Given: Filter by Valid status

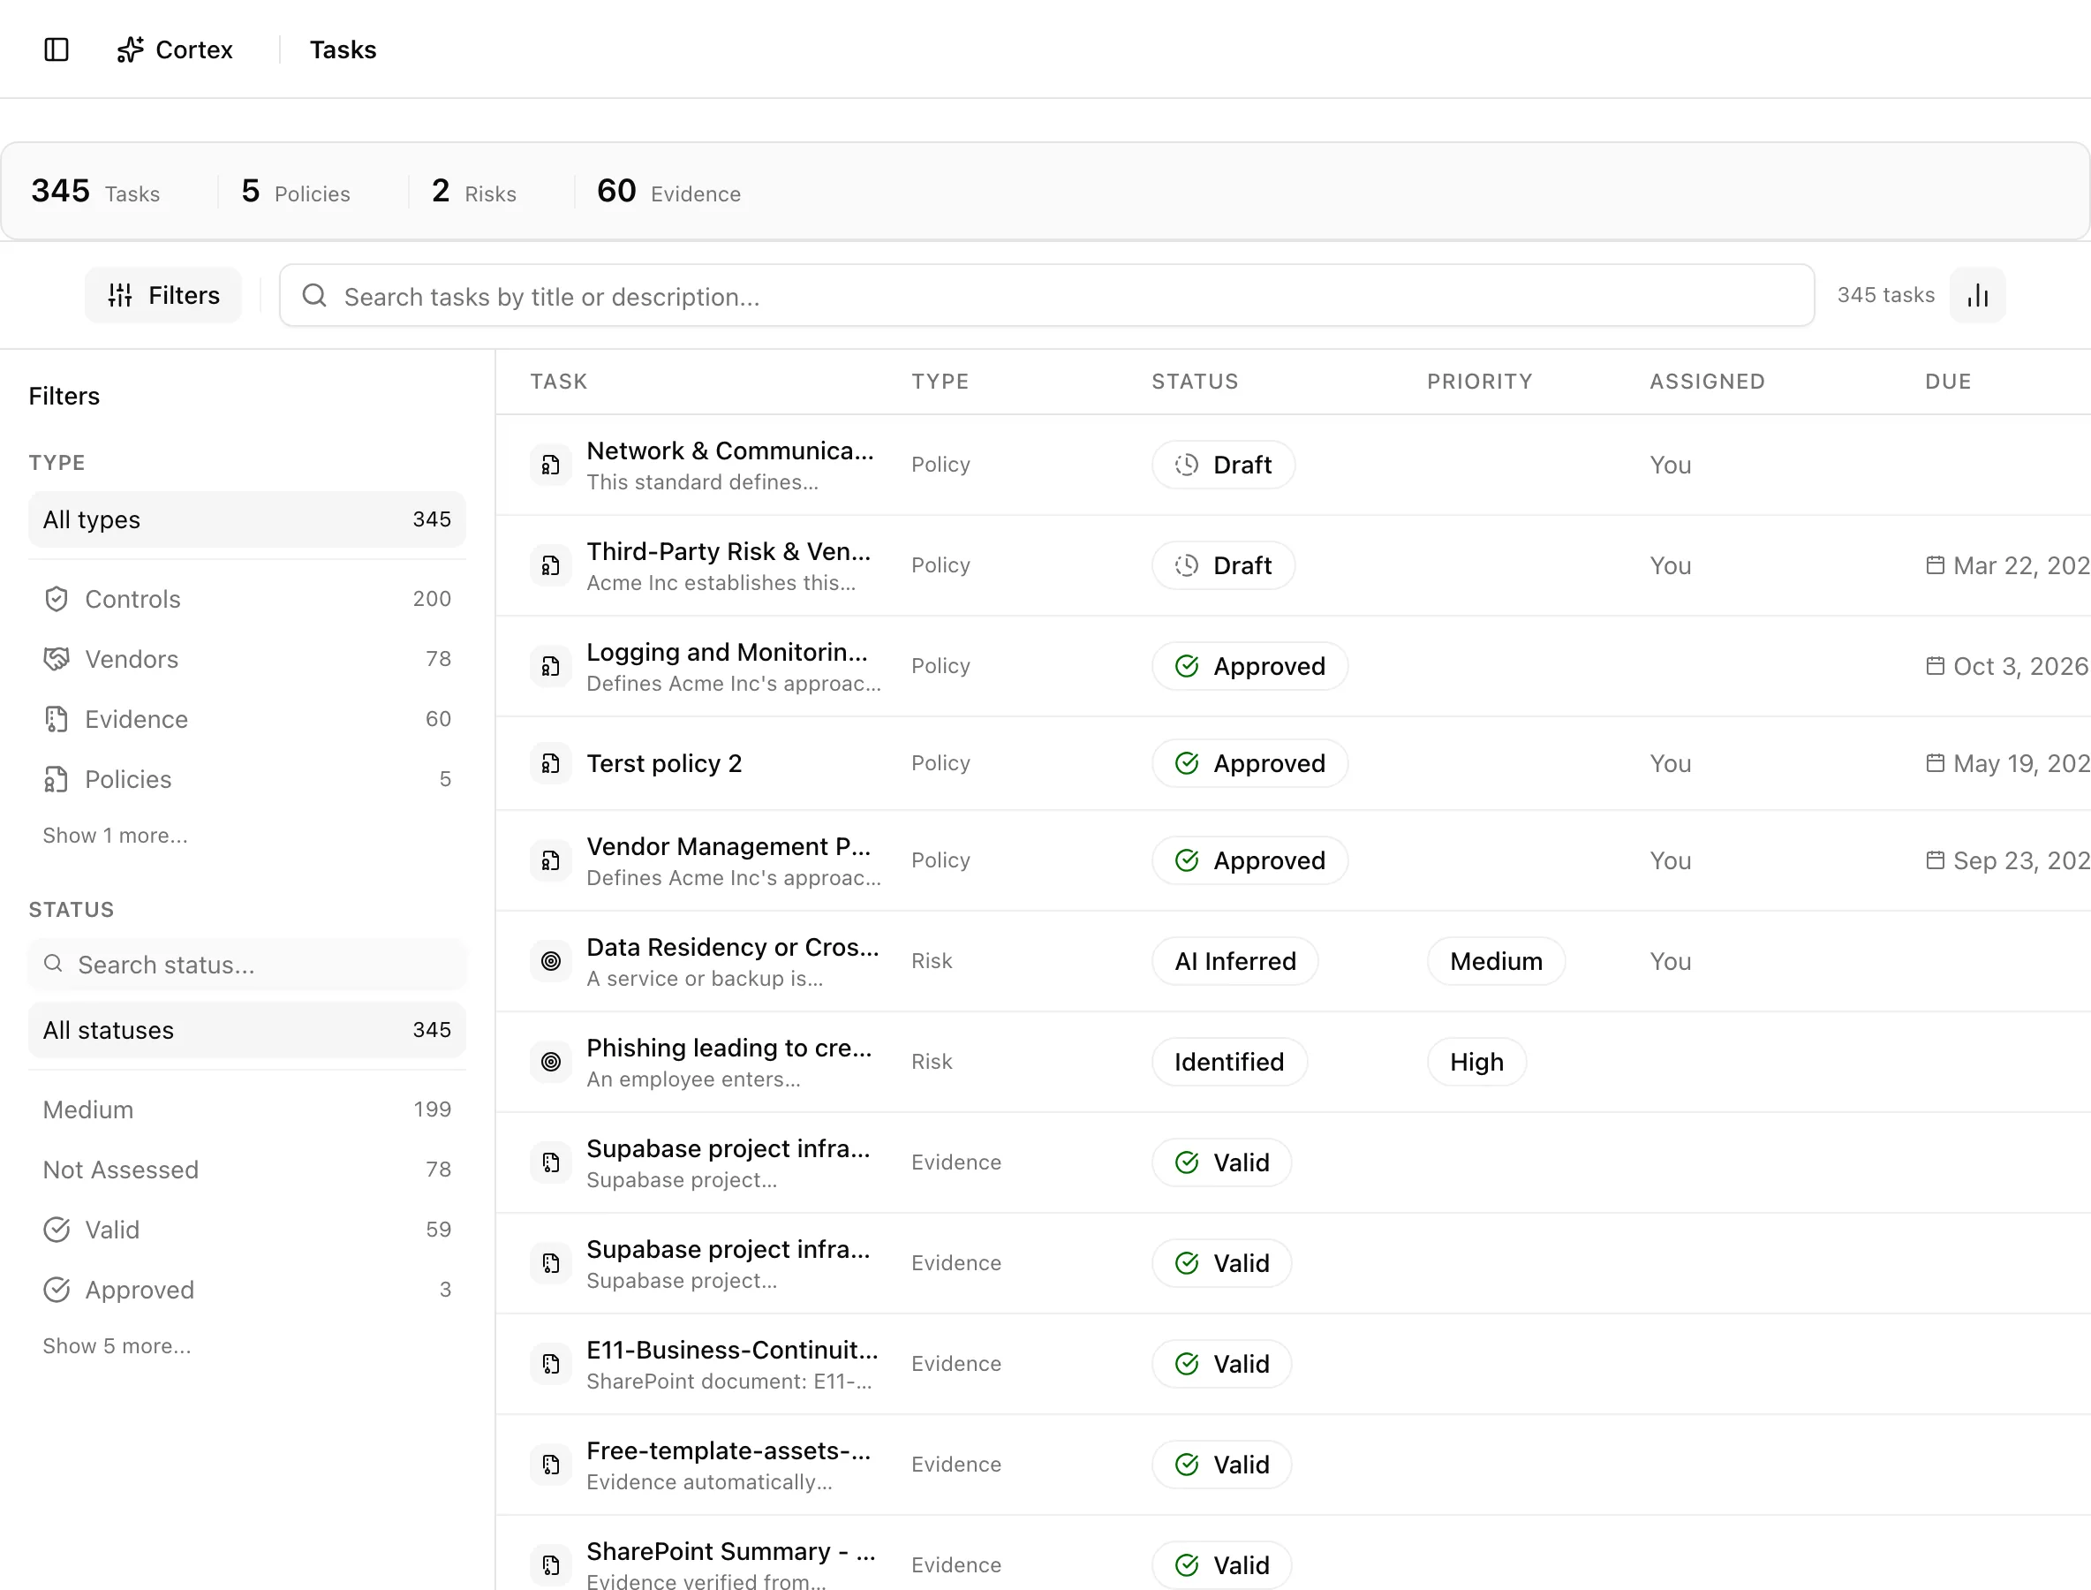Looking at the screenshot, I should (247, 1230).
